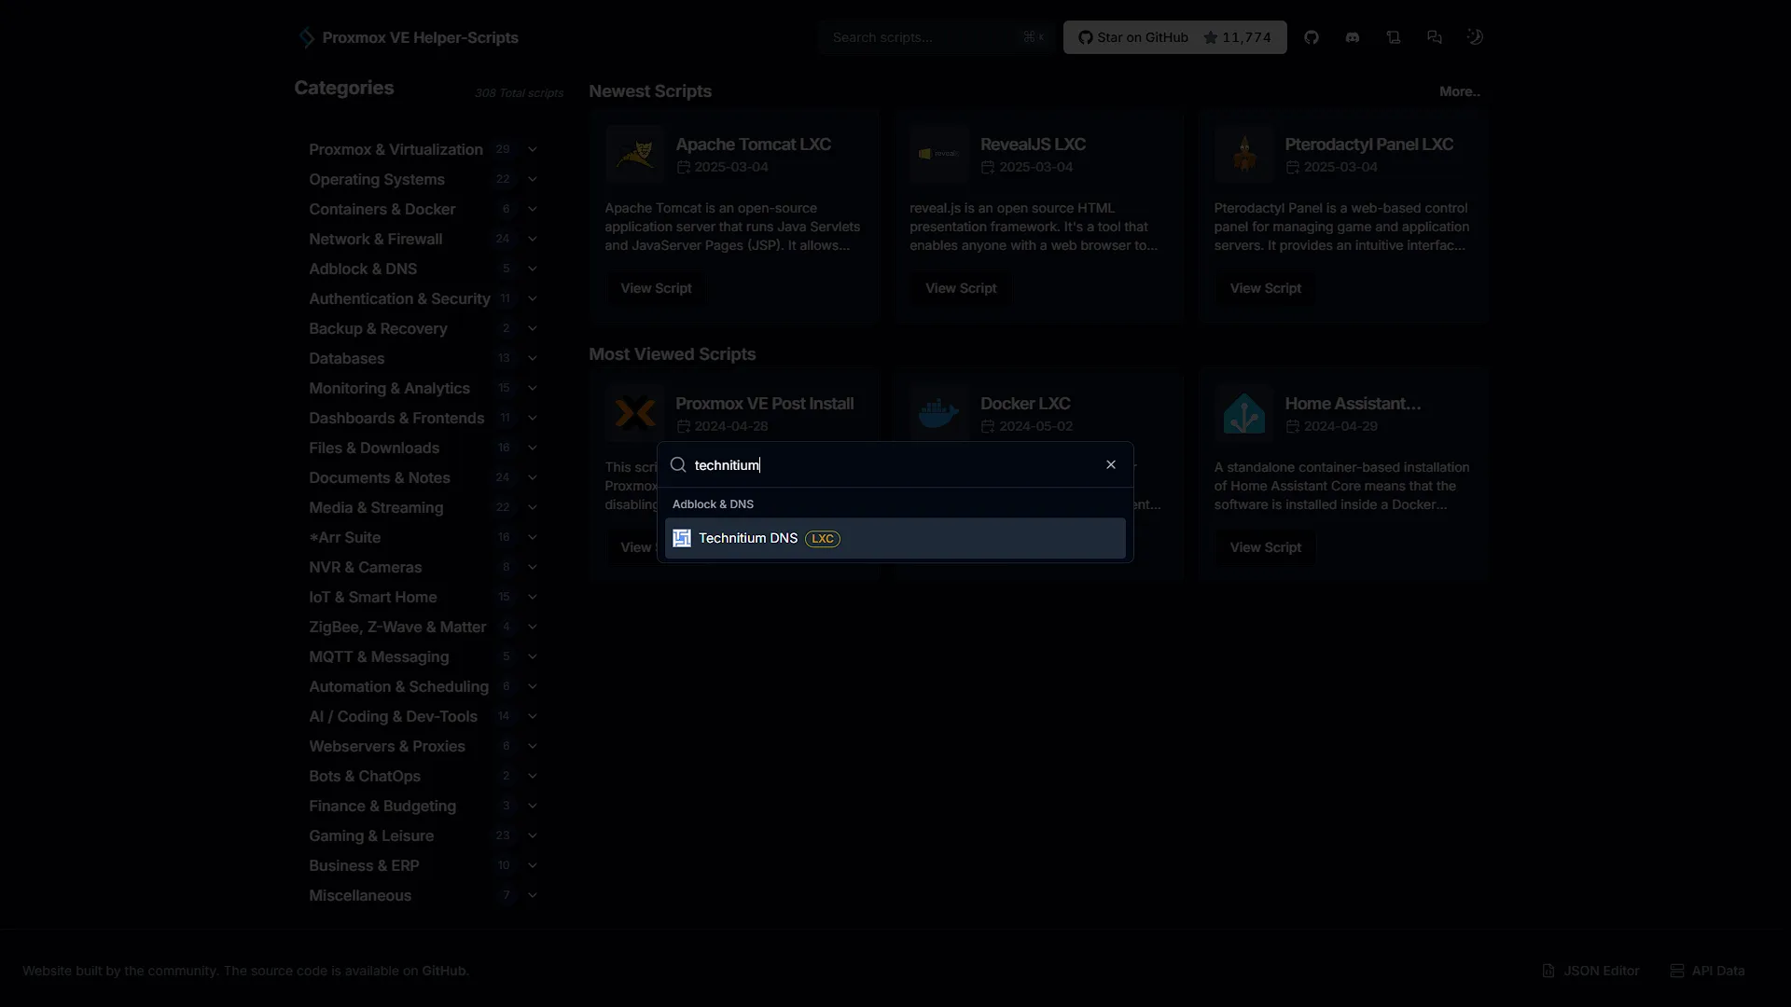Open the Discord icon in header
The image size is (1791, 1007).
1353,37
